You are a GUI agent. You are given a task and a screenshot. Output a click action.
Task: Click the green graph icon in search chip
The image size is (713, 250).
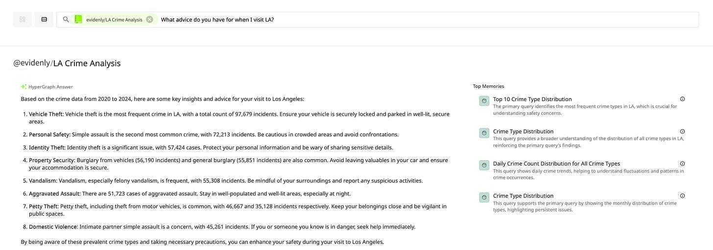(78, 20)
